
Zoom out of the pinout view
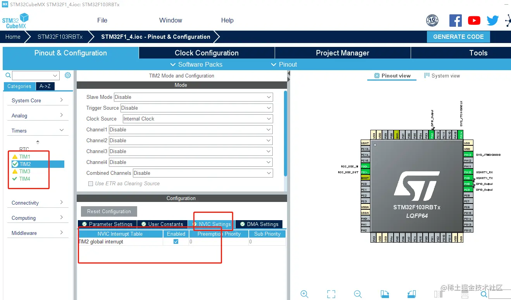[x=358, y=294]
